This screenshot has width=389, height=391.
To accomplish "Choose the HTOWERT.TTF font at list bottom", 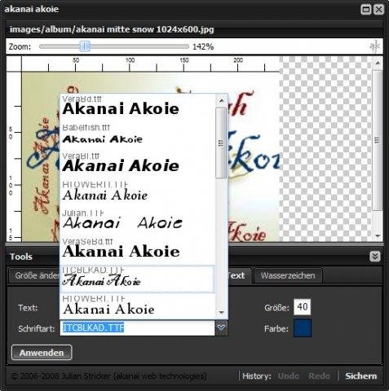I will tap(137, 307).
